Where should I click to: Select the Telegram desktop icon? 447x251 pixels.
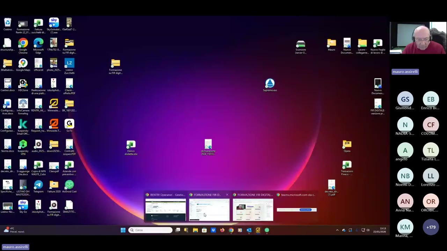tap(38, 186)
